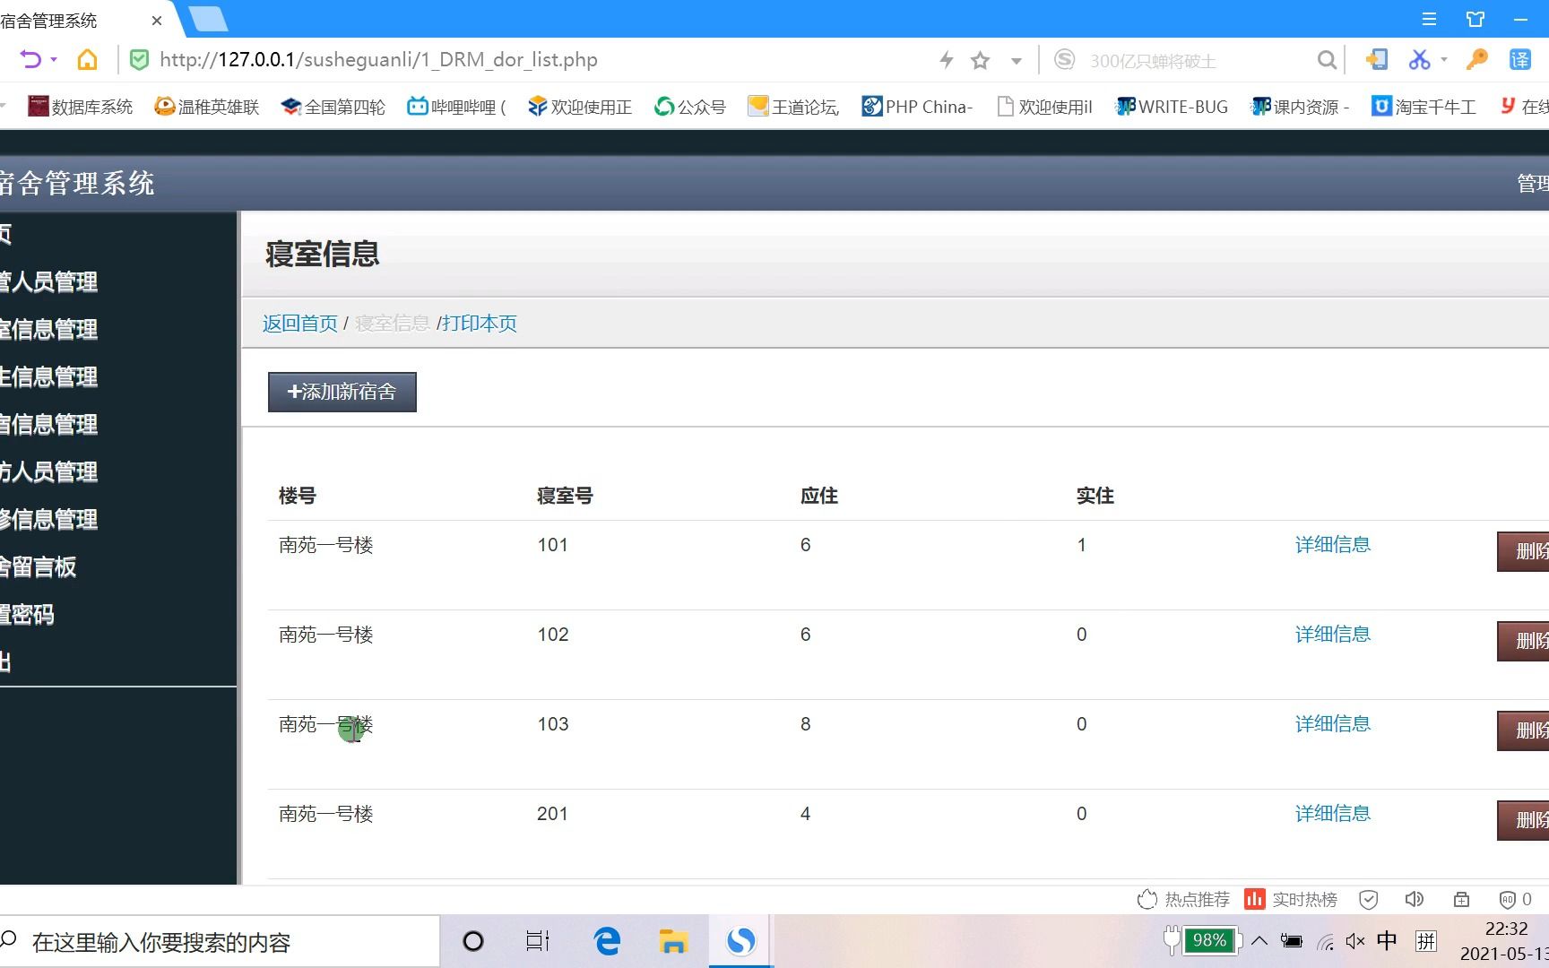Show hidden system tray icons
The width and height of the screenshot is (1549, 968).
point(1259,940)
